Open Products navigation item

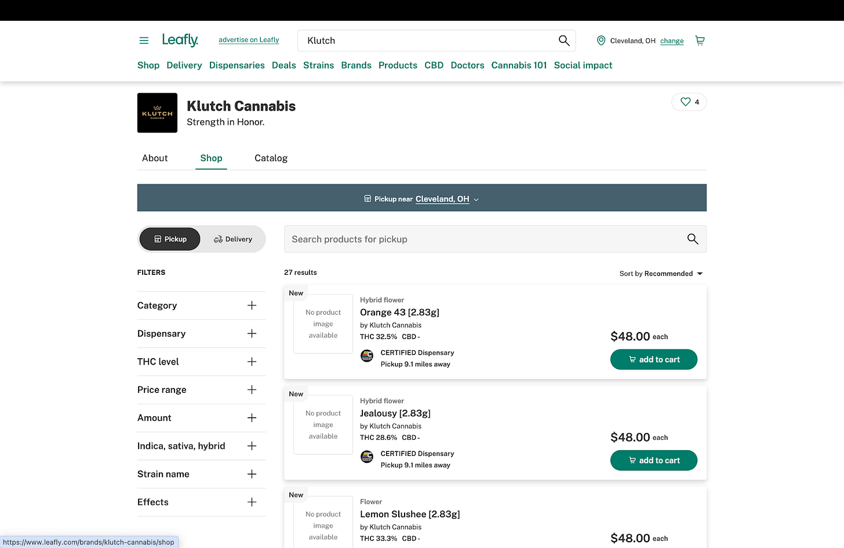[x=398, y=65]
